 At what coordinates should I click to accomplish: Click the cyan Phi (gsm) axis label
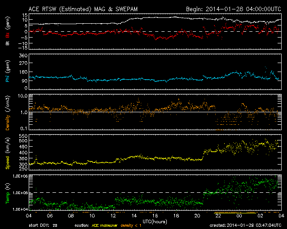click(x=8, y=72)
